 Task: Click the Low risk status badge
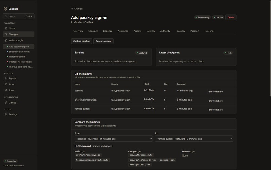click(218, 17)
